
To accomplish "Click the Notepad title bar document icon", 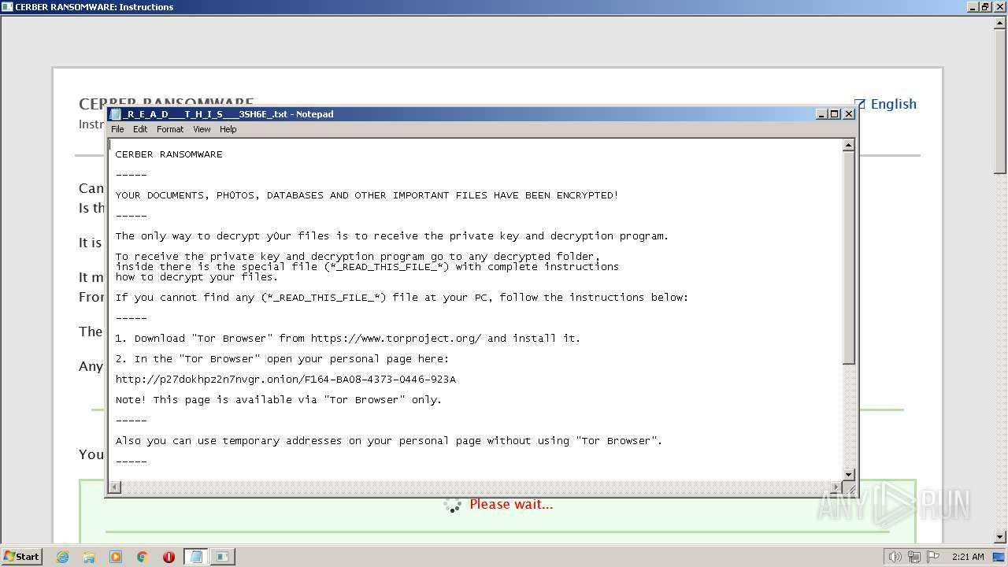I will click(x=117, y=114).
